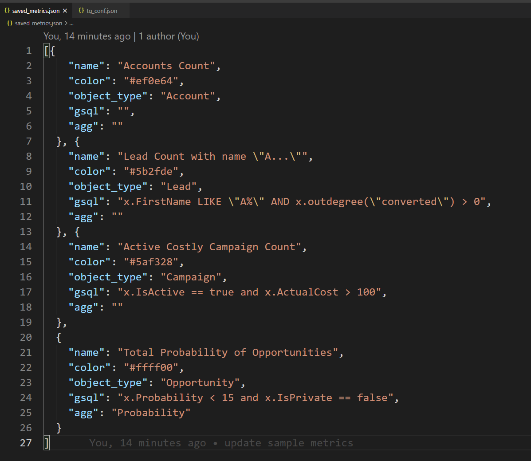Click the closing bracket on line 27

tap(47, 443)
